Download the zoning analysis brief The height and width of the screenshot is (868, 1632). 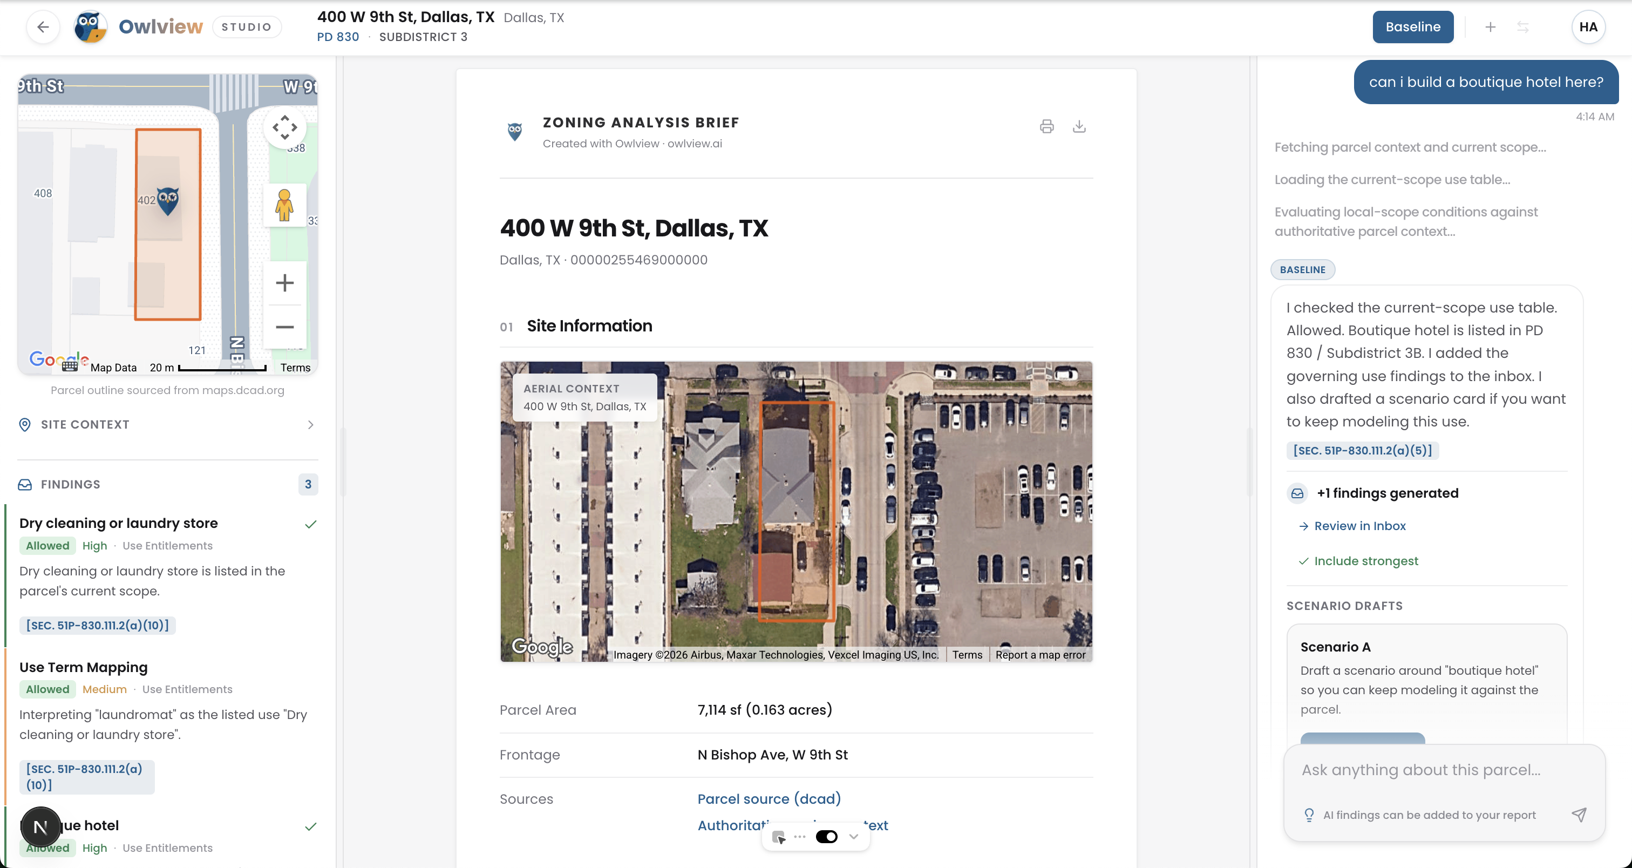(1079, 127)
